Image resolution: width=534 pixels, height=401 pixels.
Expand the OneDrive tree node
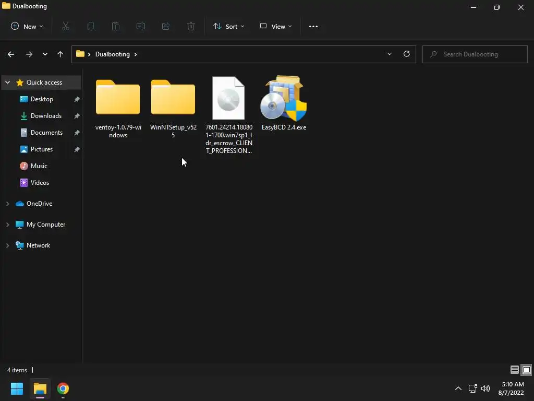pyautogui.click(x=7, y=204)
